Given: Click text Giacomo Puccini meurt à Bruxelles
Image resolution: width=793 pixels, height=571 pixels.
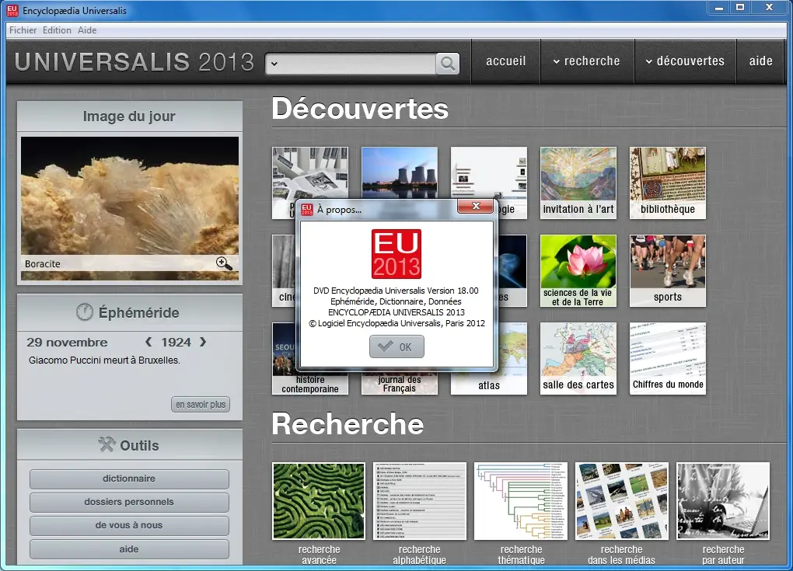Looking at the screenshot, I should (104, 360).
